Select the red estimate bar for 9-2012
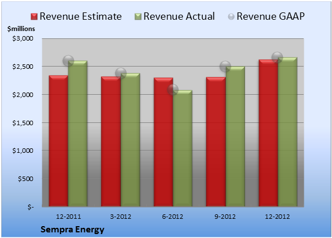This screenshot has height=238, width=332. coord(216,142)
